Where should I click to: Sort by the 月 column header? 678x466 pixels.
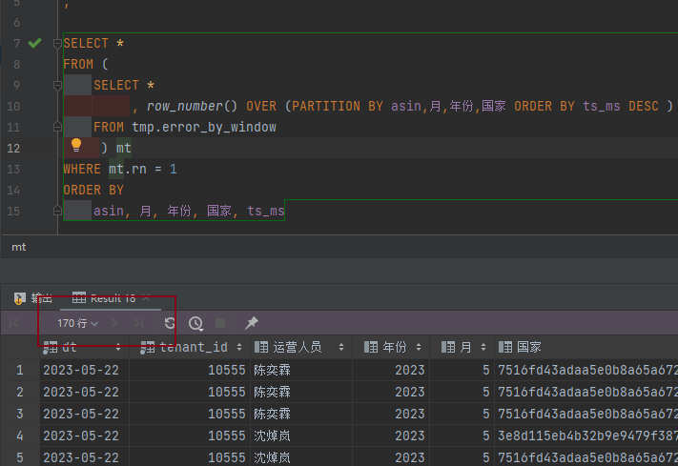(x=462, y=347)
